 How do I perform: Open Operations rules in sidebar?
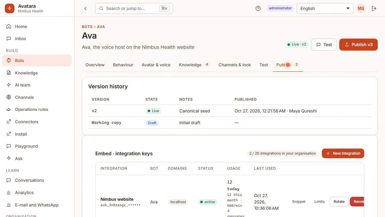[x=37, y=109]
